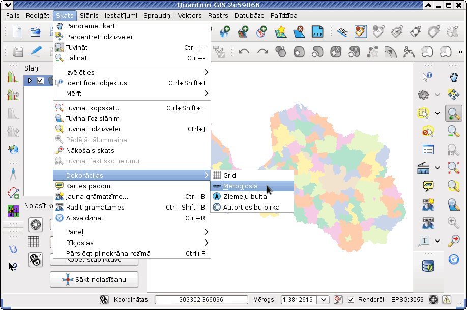Open dropdown next to select features tool

point(437,113)
